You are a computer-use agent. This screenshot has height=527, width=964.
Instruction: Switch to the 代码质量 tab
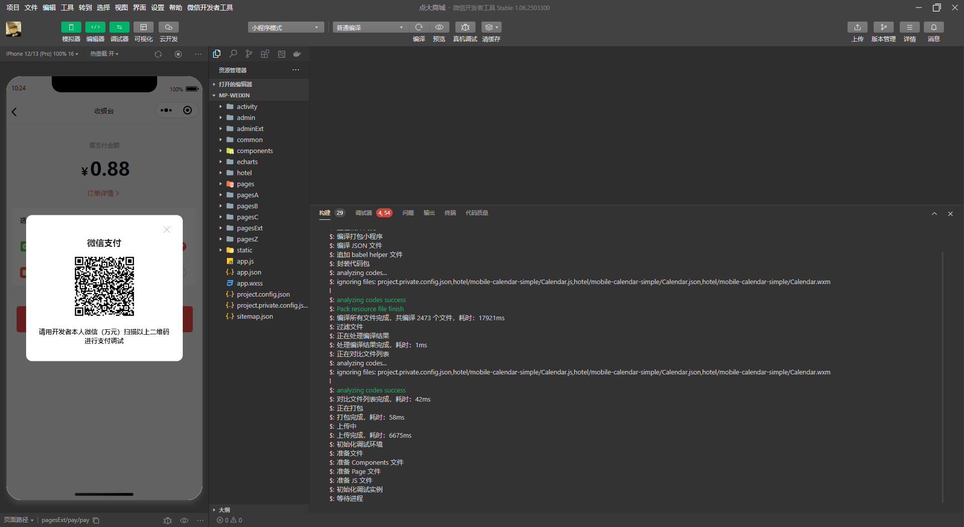[x=476, y=213]
